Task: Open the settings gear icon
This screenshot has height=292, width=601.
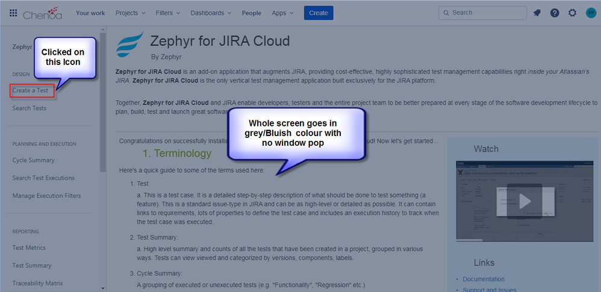Action: click(572, 13)
